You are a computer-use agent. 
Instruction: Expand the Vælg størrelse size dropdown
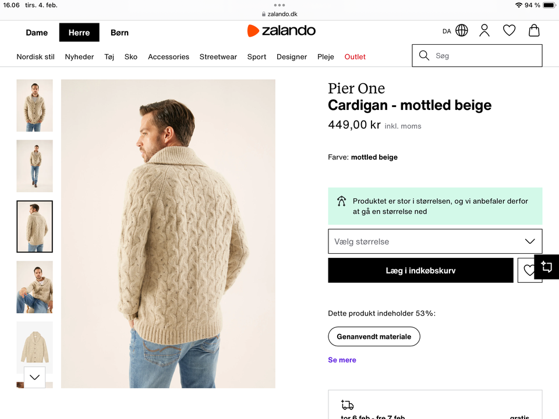pos(435,242)
